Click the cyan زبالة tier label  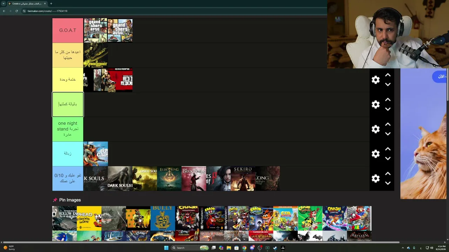[68, 154]
